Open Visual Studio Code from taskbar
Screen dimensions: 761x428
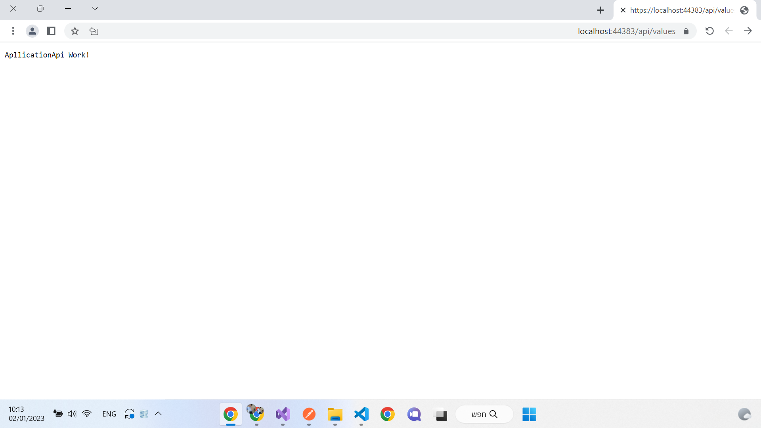tap(361, 415)
